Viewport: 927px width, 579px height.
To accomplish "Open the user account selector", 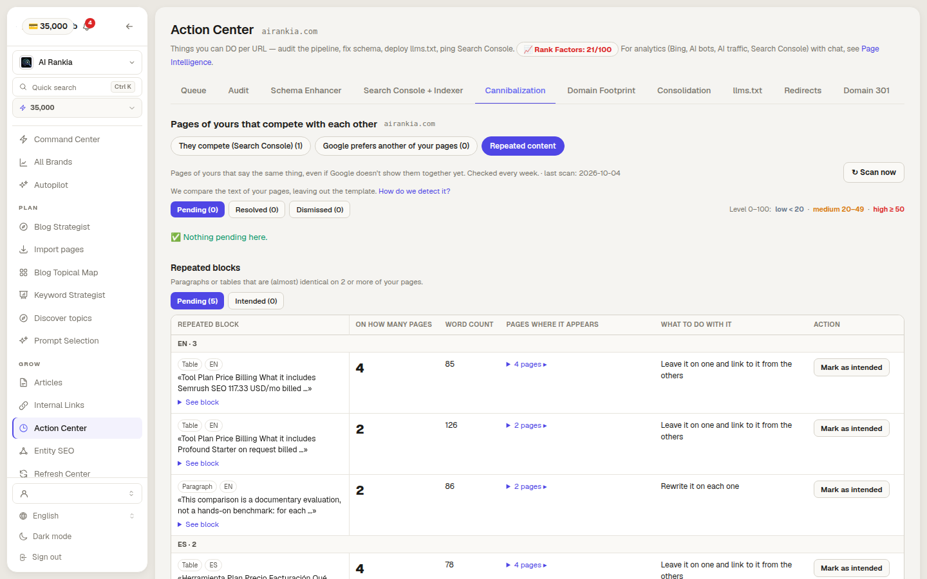I will coord(77,493).
